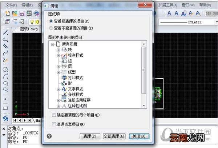Viewport: 218px width, 148px height.
Task: Click scroll up arrow in tree list
Action: point(144,44)
